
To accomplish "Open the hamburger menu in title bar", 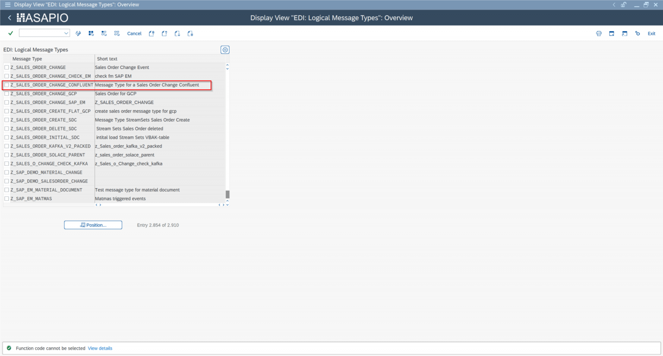I will pyautogui.click(x=7, y=5).
